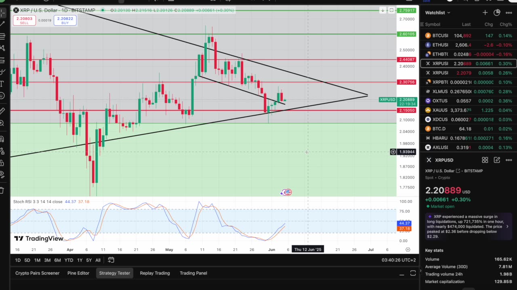The image size is (517, 290).
Task: Toggle hide all drawings eye icon
Action: pyautogui.click(x=2, y=175)
